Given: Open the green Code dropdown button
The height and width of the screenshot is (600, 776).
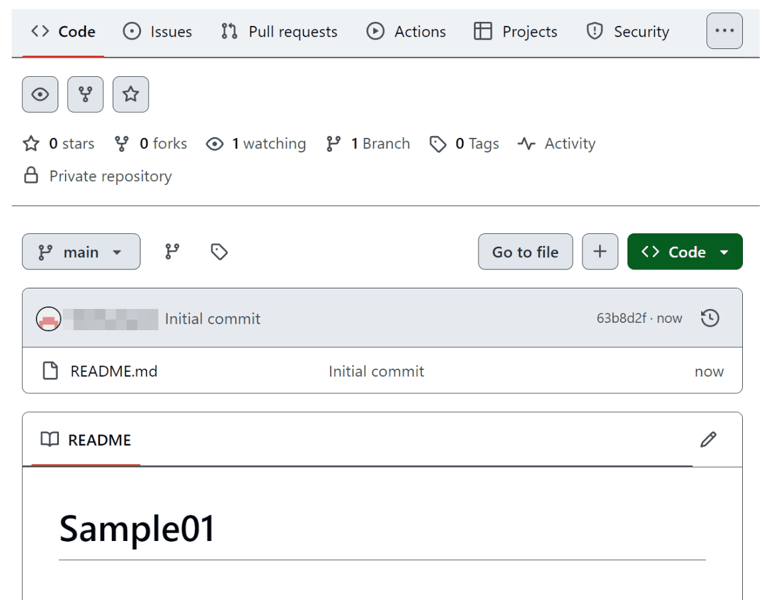Looking at the screenshot, I should point(685,251).
